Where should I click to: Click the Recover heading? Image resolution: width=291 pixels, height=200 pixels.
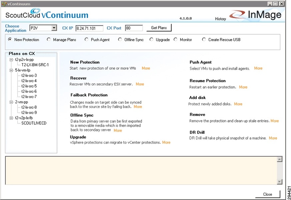click(78, 78)
